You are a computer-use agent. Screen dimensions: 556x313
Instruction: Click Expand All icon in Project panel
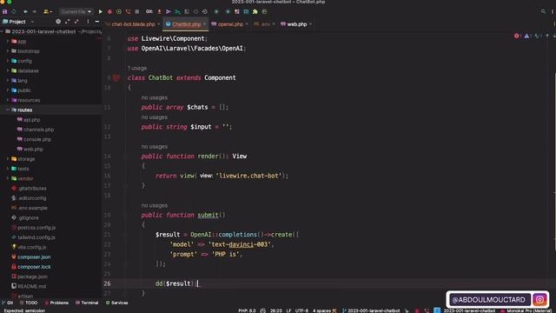click(x=68, y=22)
